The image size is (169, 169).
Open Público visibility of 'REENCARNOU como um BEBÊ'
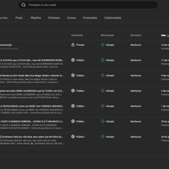pos(80,106)
